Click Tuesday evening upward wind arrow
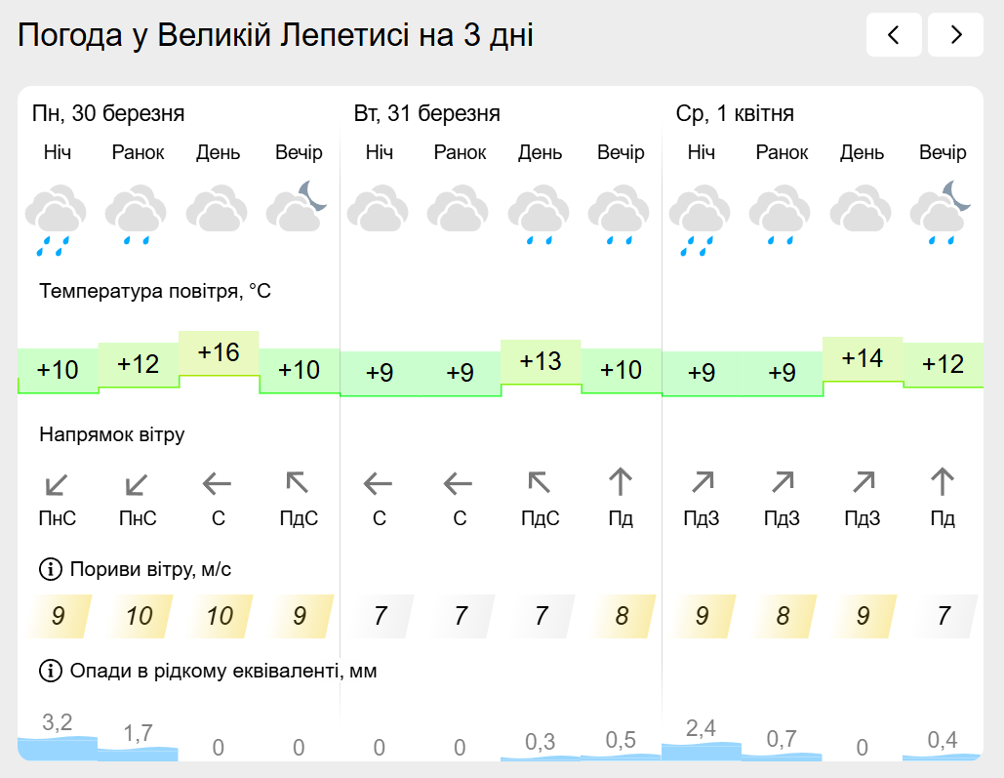1004x778 pixels. [x=621, y=482]
